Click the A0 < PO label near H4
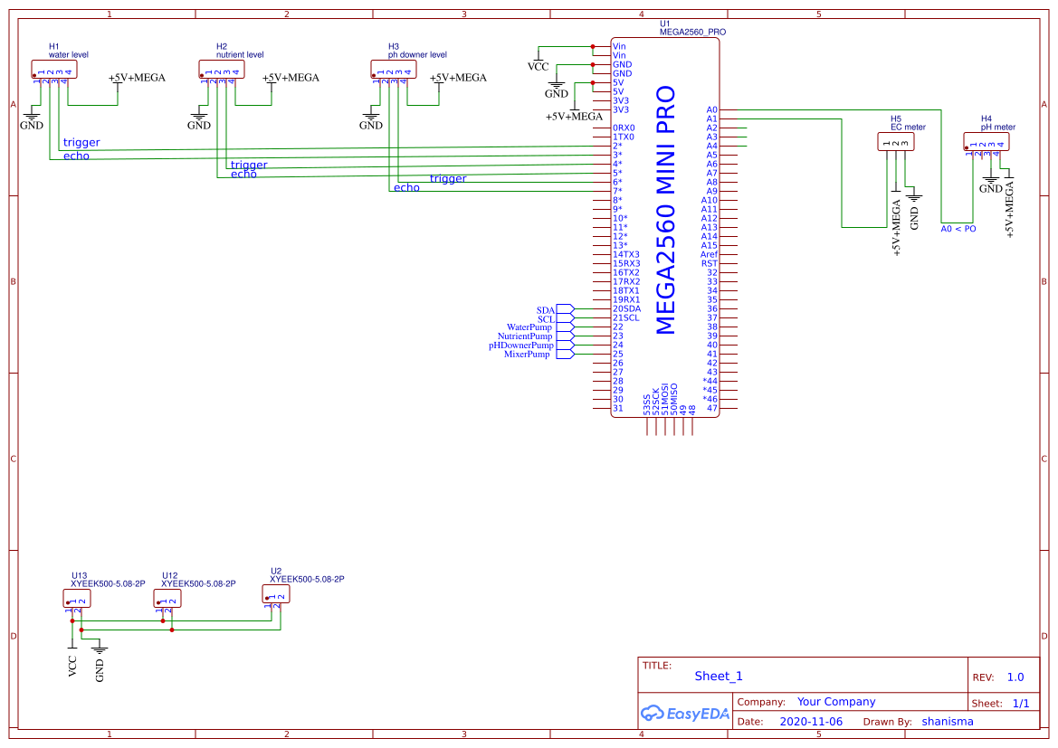 click(x=958, y=229)
